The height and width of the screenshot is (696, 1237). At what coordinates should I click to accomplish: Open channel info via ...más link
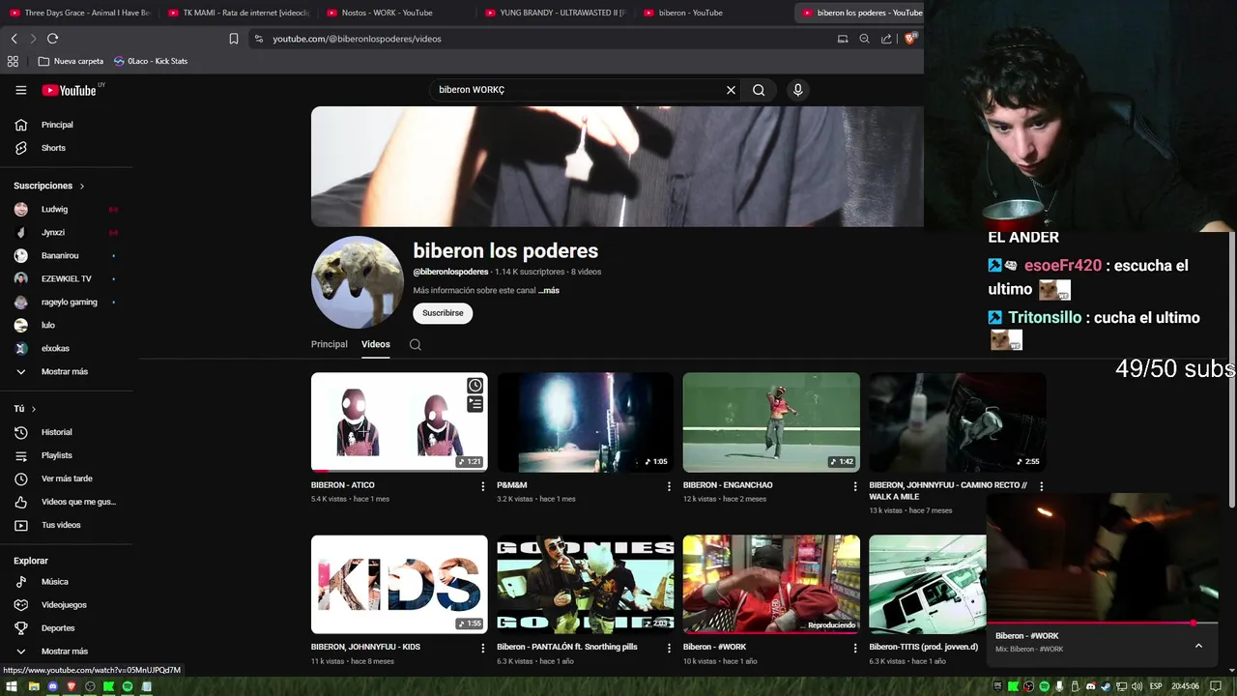(x=549, y=290)
